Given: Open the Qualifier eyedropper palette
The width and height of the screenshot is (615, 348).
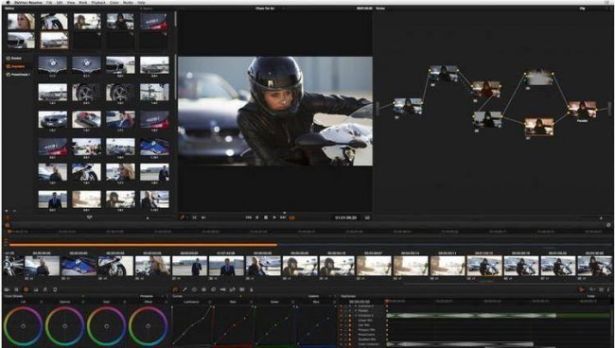Looking at the screenshot, I should point(184,289).
